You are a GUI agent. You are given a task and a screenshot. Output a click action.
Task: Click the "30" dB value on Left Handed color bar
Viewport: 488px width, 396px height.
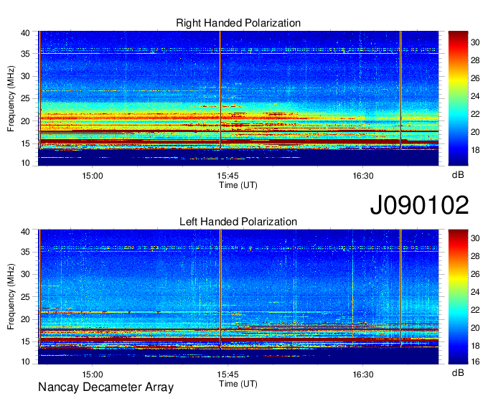tap(475, 238)
